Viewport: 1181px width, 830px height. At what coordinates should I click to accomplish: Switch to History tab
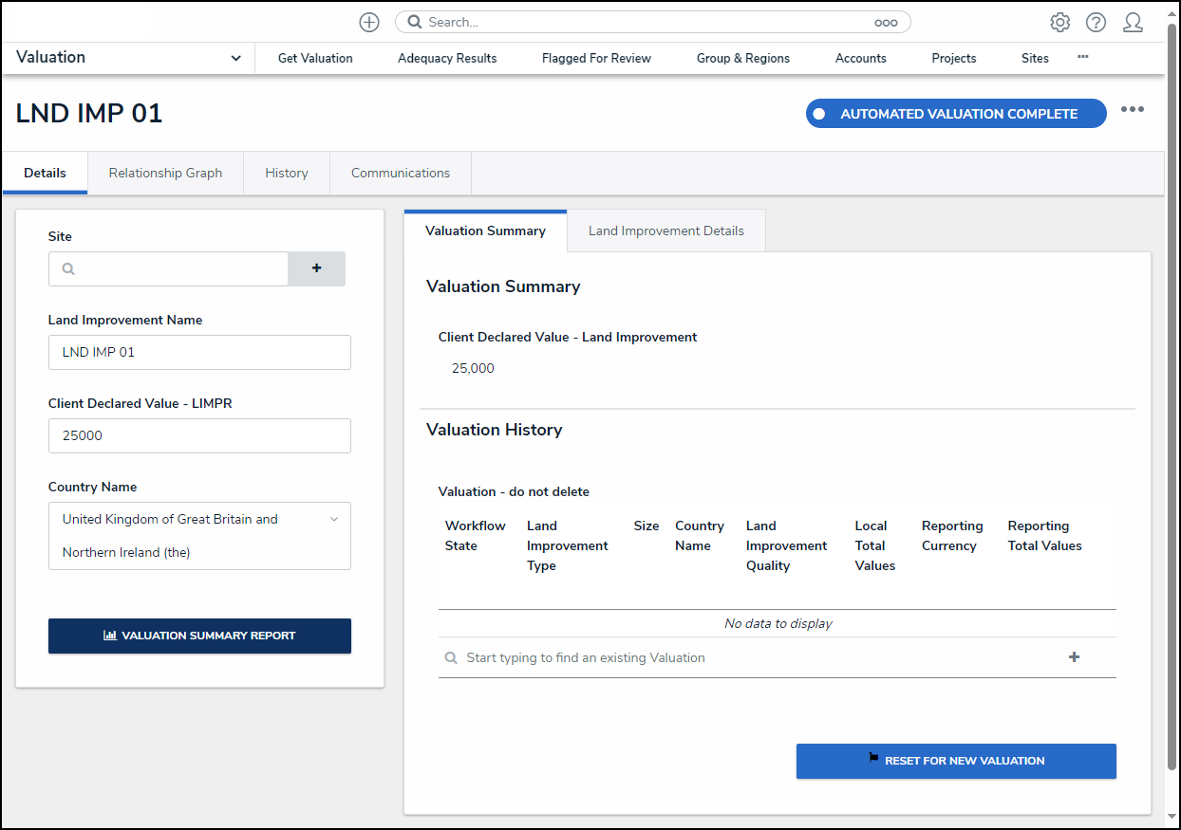tap(287, 173)
